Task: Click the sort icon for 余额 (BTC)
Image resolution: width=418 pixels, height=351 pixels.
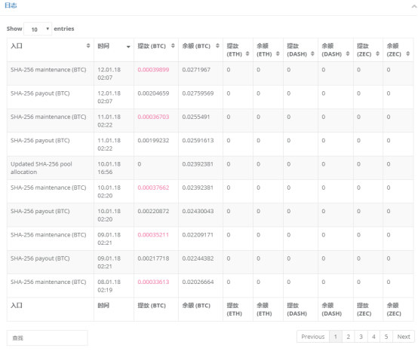Action: [x=217, y=46]
